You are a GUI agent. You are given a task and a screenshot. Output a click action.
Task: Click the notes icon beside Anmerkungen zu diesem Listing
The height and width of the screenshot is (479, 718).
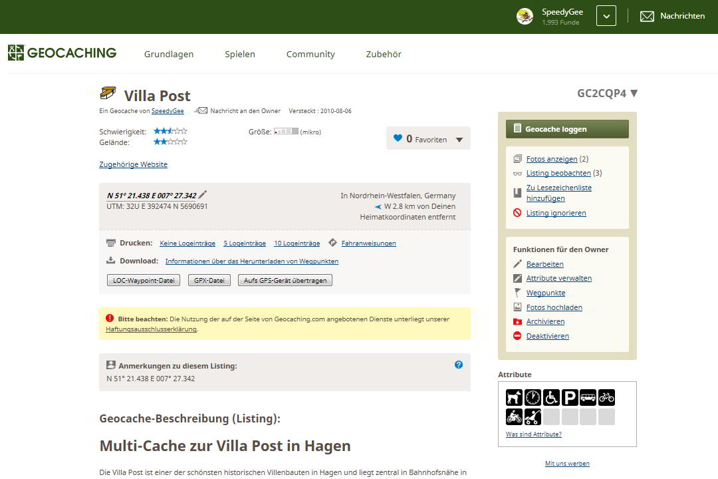111,365
